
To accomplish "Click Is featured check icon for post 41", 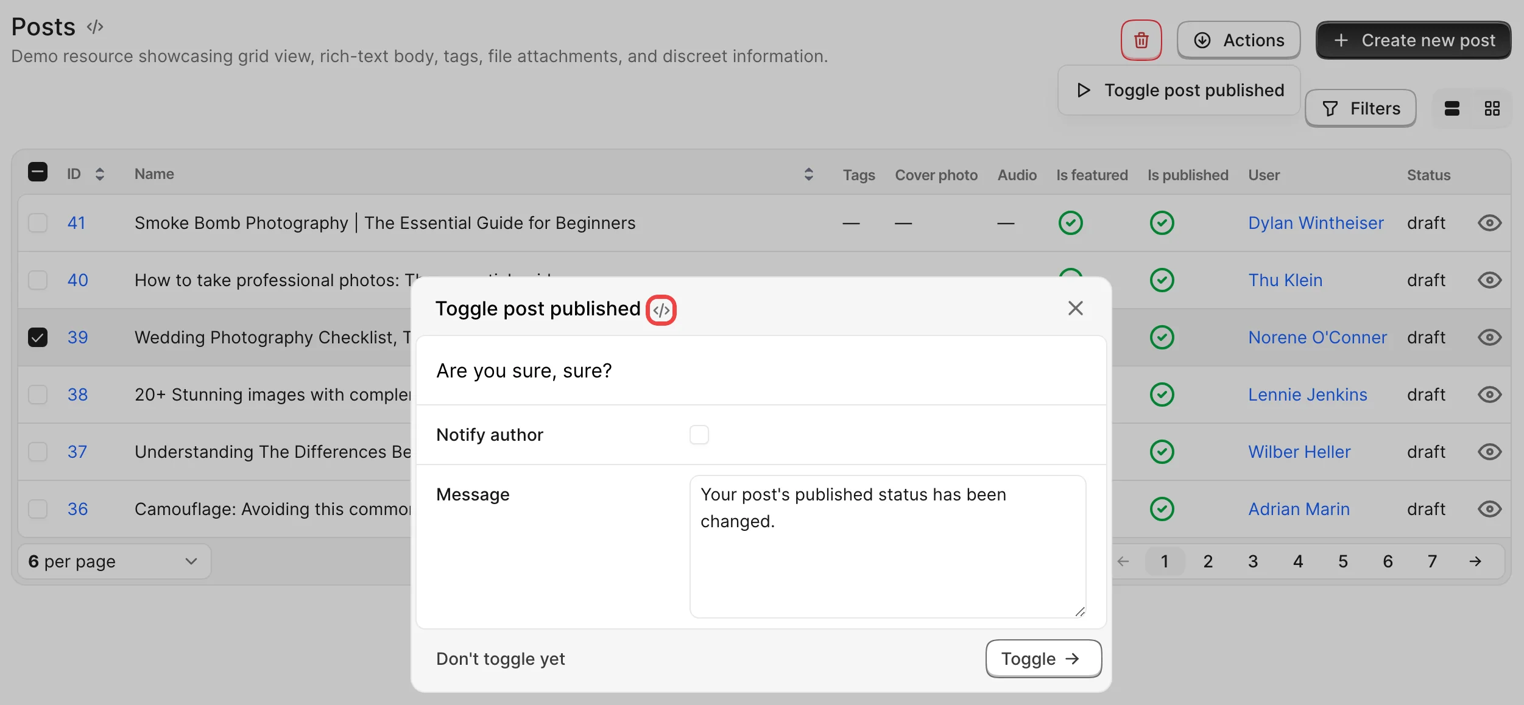I will [1070, 223].
